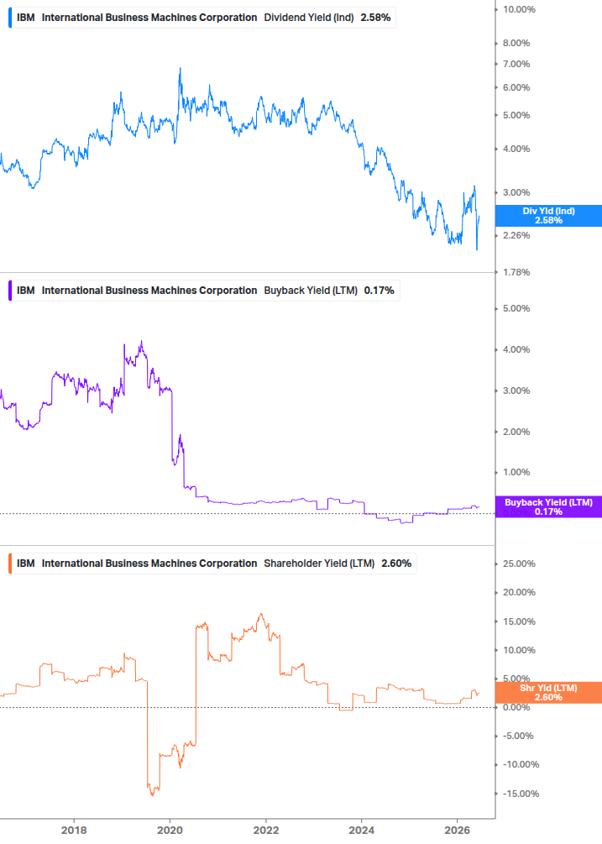The height and width of the screenshot is (844, 602).
Task: Click the orange Shr Yld (LTM) 2.60% axis tag
Action: [x=548, y=693]
